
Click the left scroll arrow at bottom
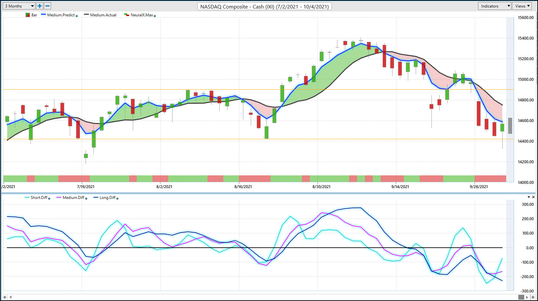(10, 297)
